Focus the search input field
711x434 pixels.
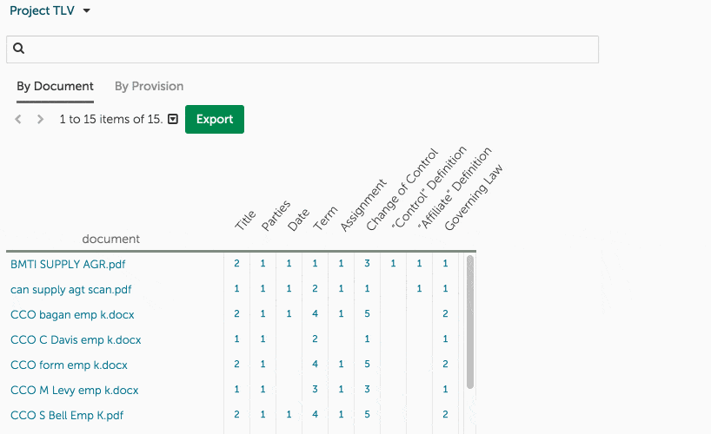tap(302, 49)
